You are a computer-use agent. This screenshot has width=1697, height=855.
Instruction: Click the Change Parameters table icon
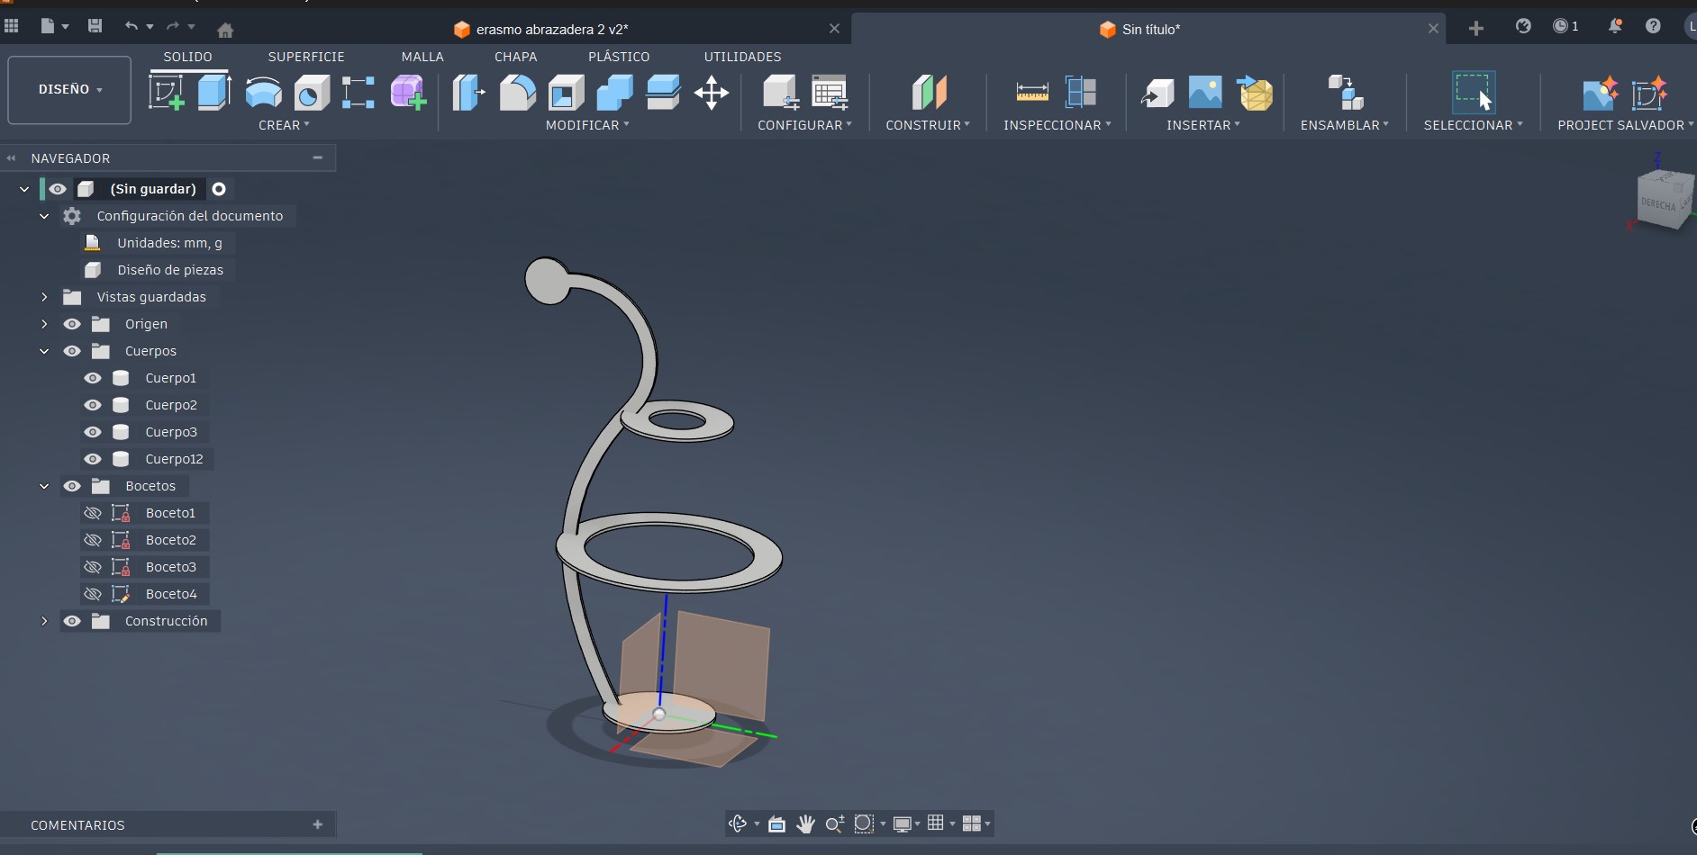coord(830,93)
